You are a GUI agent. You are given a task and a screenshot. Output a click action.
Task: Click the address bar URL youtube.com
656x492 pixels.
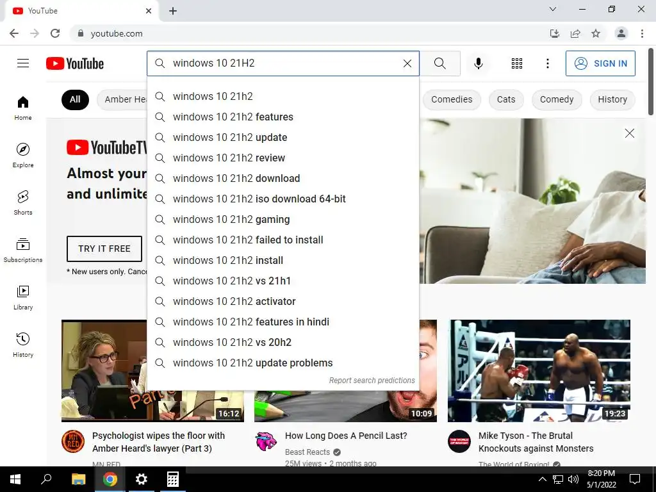[117, 33]
